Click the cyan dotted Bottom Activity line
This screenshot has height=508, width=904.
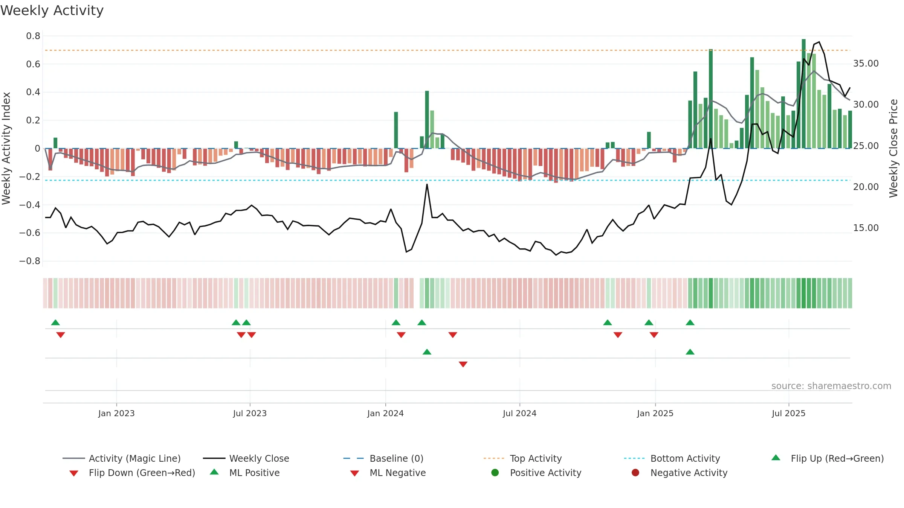[448, 180]
